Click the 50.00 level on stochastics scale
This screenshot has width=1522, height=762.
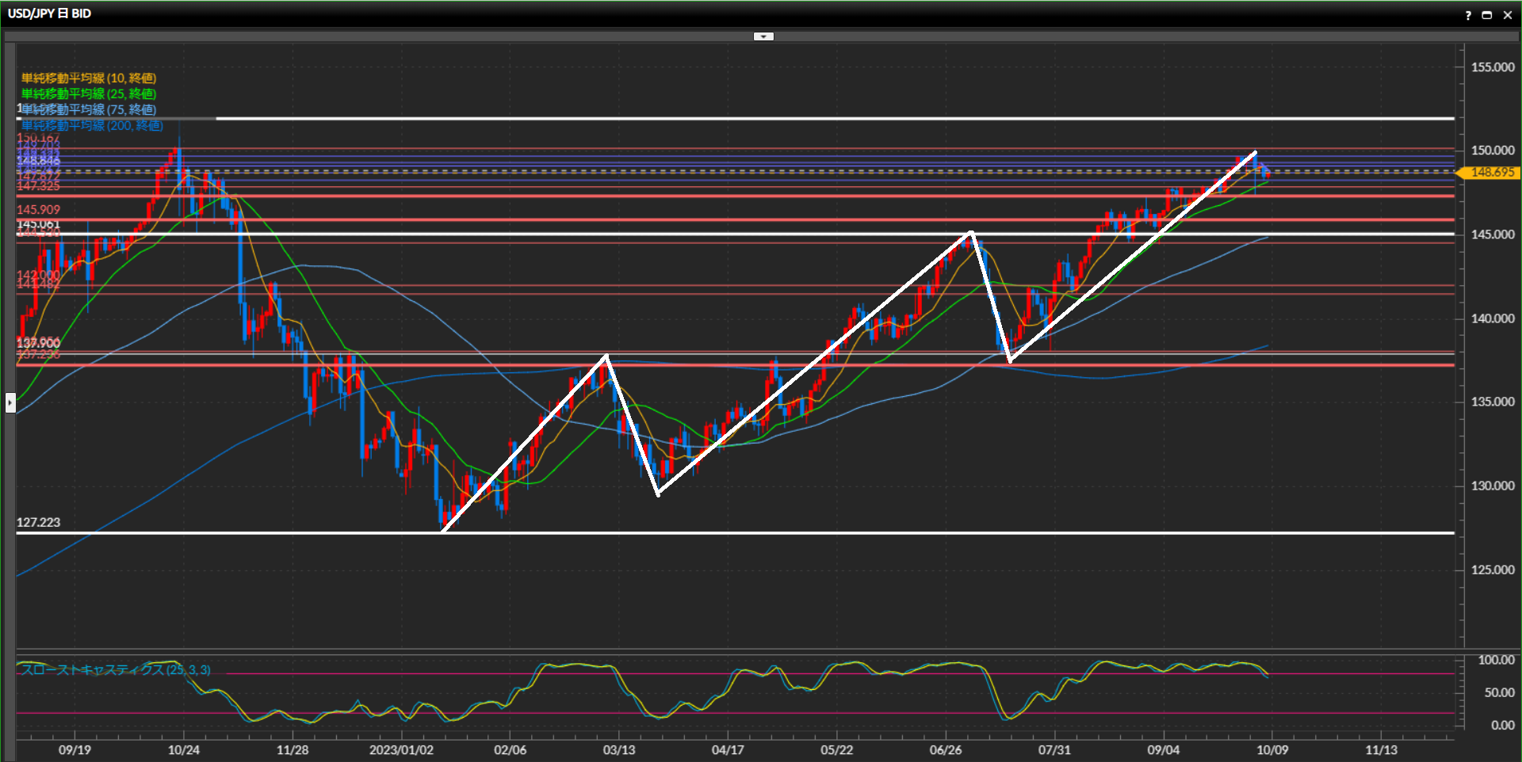click(x=1498, y=692)
